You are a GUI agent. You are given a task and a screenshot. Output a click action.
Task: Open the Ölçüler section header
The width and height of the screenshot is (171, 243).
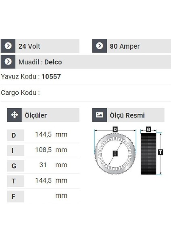click(x=43, y=115)
